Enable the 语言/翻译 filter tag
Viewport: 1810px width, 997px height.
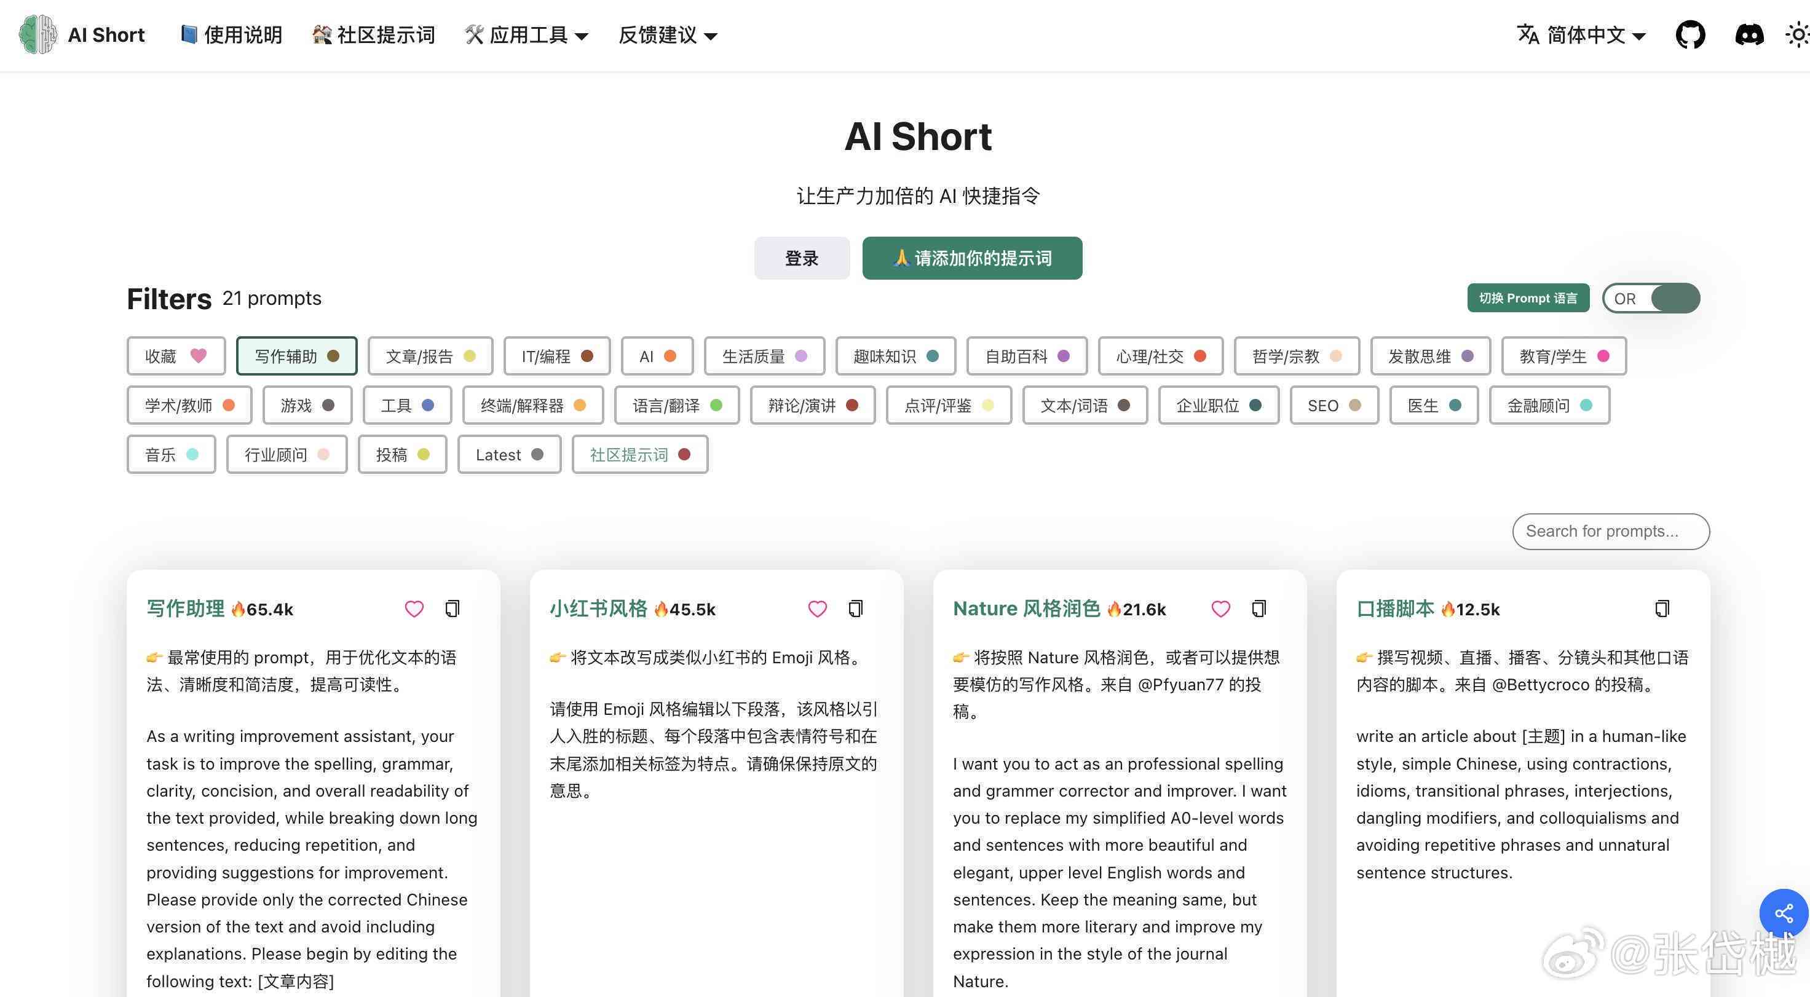[x=677, y=406]
